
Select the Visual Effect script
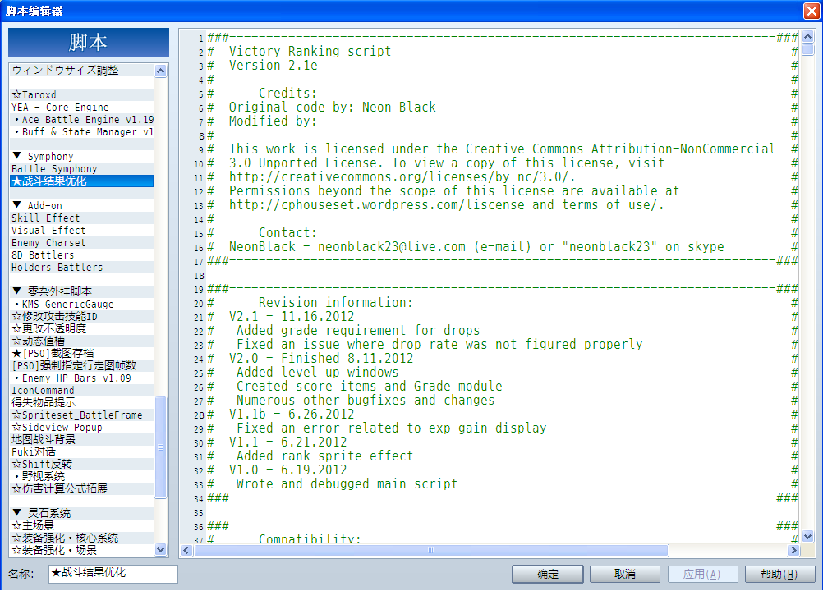[x=82, y=230]
